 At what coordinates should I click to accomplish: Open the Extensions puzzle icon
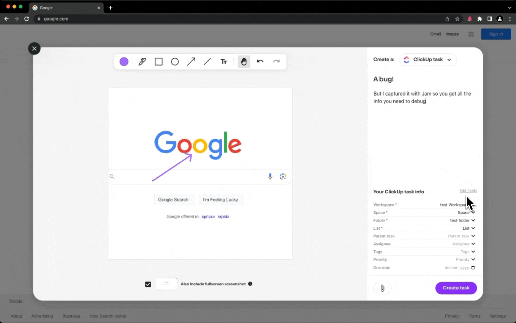pos(480,19)
